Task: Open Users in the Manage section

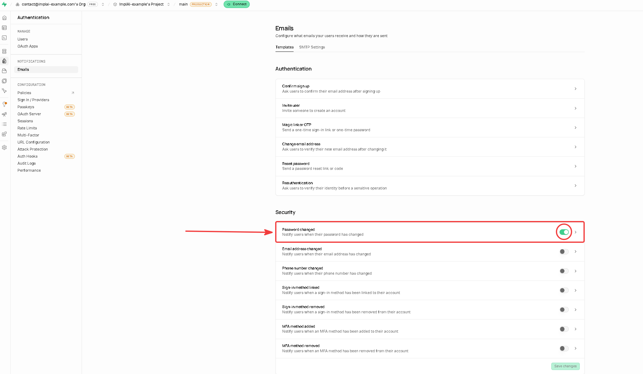Action: click(x=23, y=39)
